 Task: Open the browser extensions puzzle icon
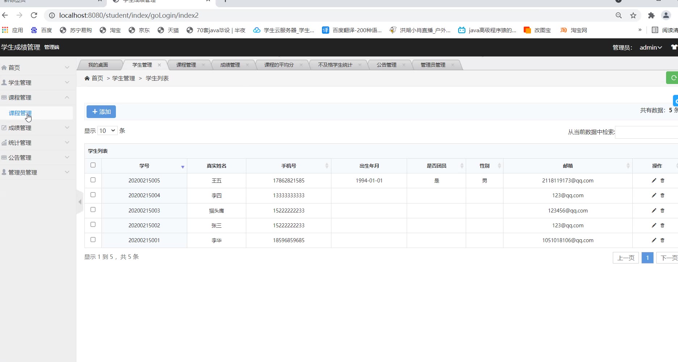651,15
